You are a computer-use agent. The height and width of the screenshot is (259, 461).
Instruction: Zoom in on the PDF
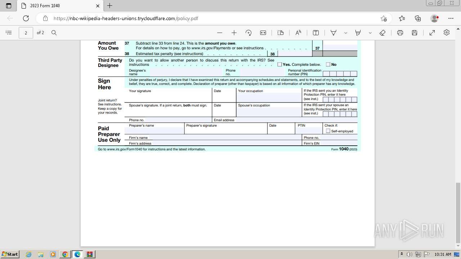coord(234,33)
